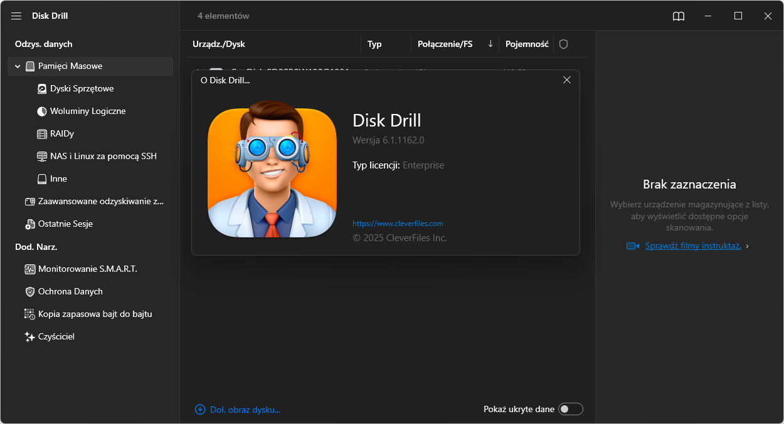Click the chevron after the instructional videos link

748,246
